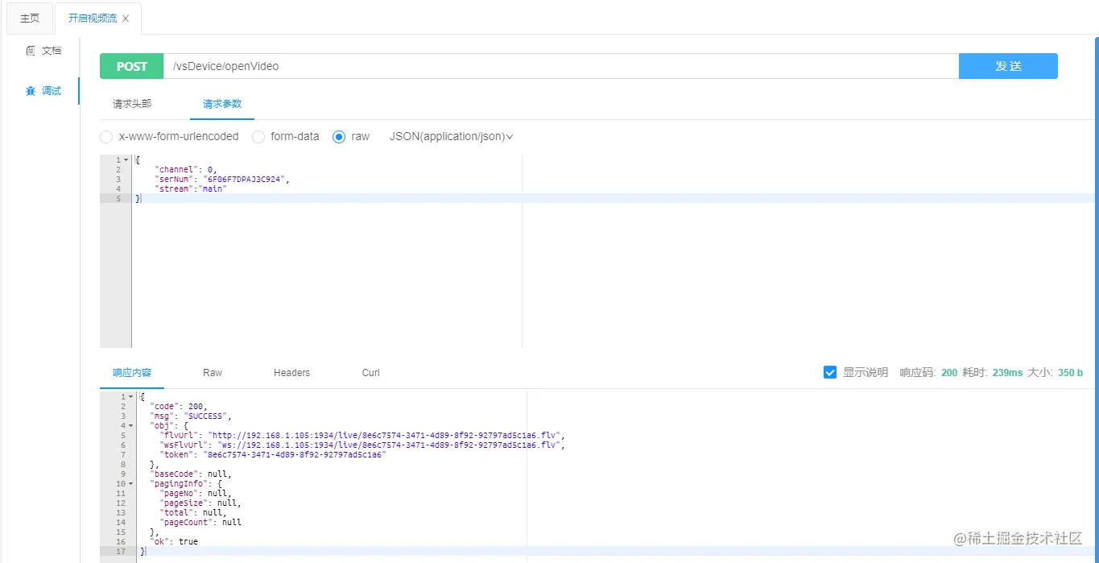1099x563 pixels.
Task: Open the JSON(application/json) content type dropdown
Action: 451,137
